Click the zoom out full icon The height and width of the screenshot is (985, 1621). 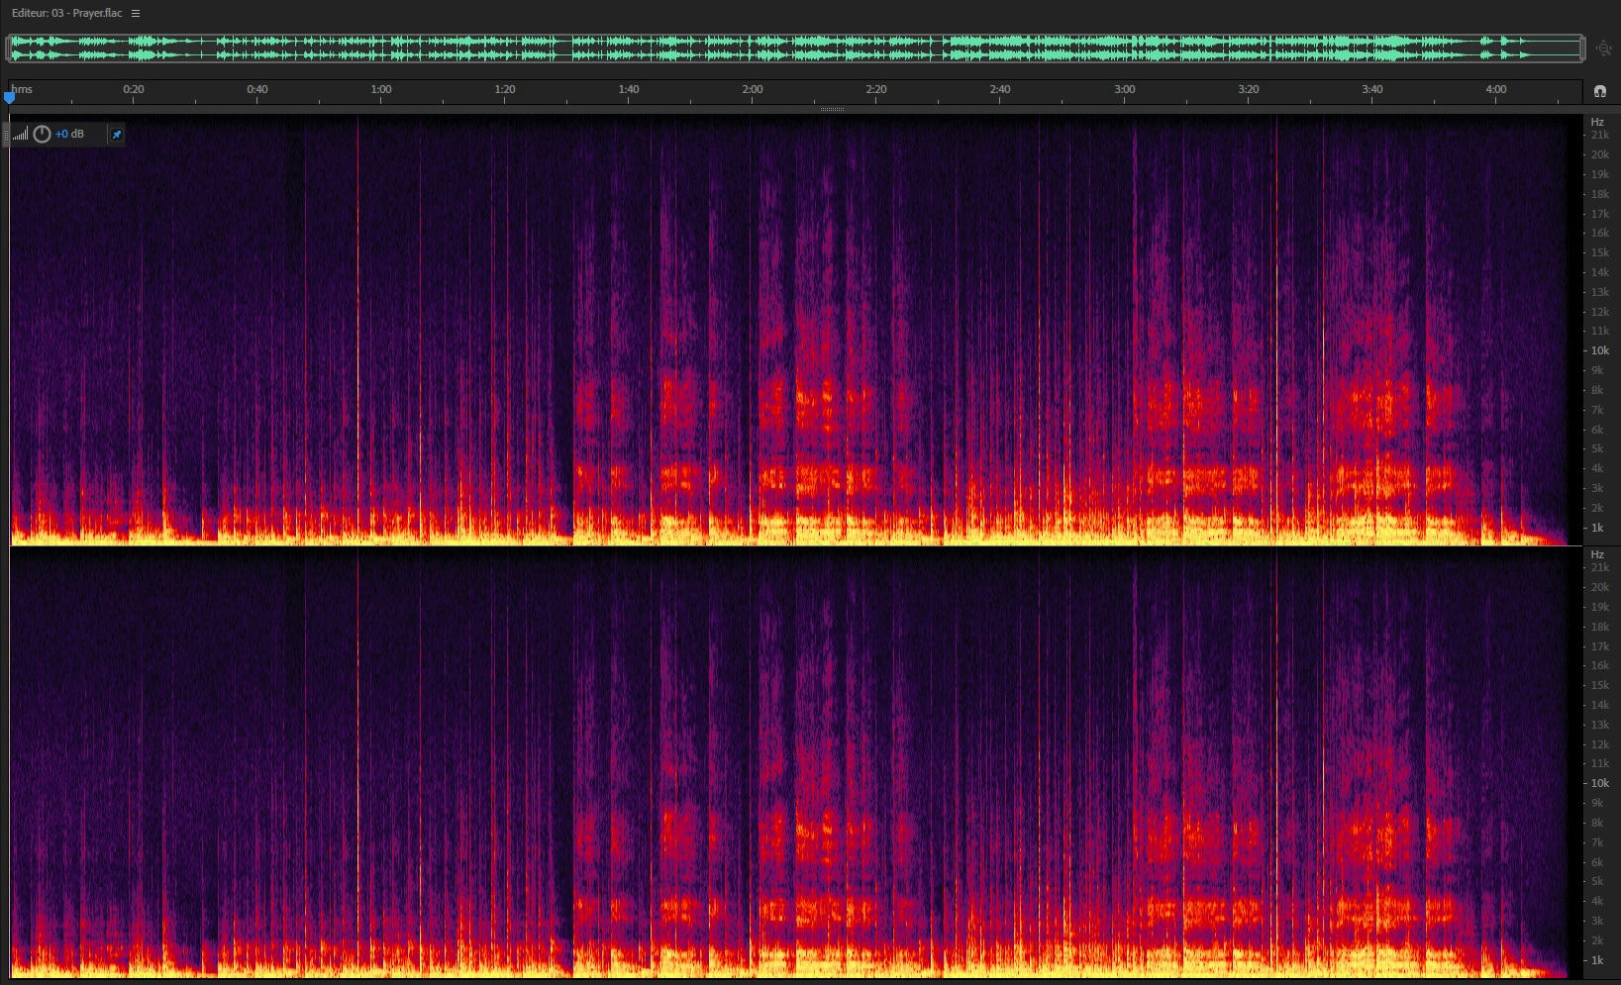(1603, 48)
